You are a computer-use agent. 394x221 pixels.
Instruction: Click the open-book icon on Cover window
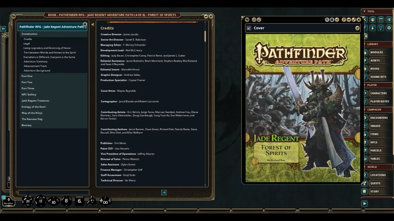click(254, 20)
